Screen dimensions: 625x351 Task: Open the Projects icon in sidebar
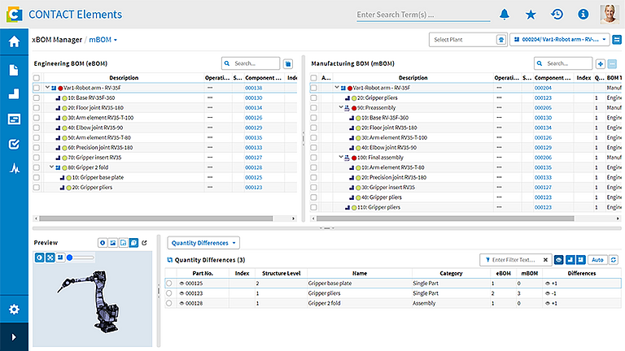coord(14,119)
